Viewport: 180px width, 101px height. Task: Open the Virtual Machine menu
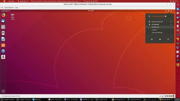point(9,8)
